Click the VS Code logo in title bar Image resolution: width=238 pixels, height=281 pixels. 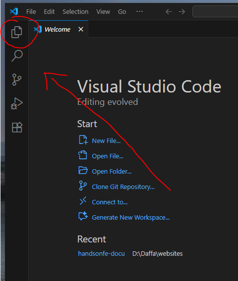(14, 11)
